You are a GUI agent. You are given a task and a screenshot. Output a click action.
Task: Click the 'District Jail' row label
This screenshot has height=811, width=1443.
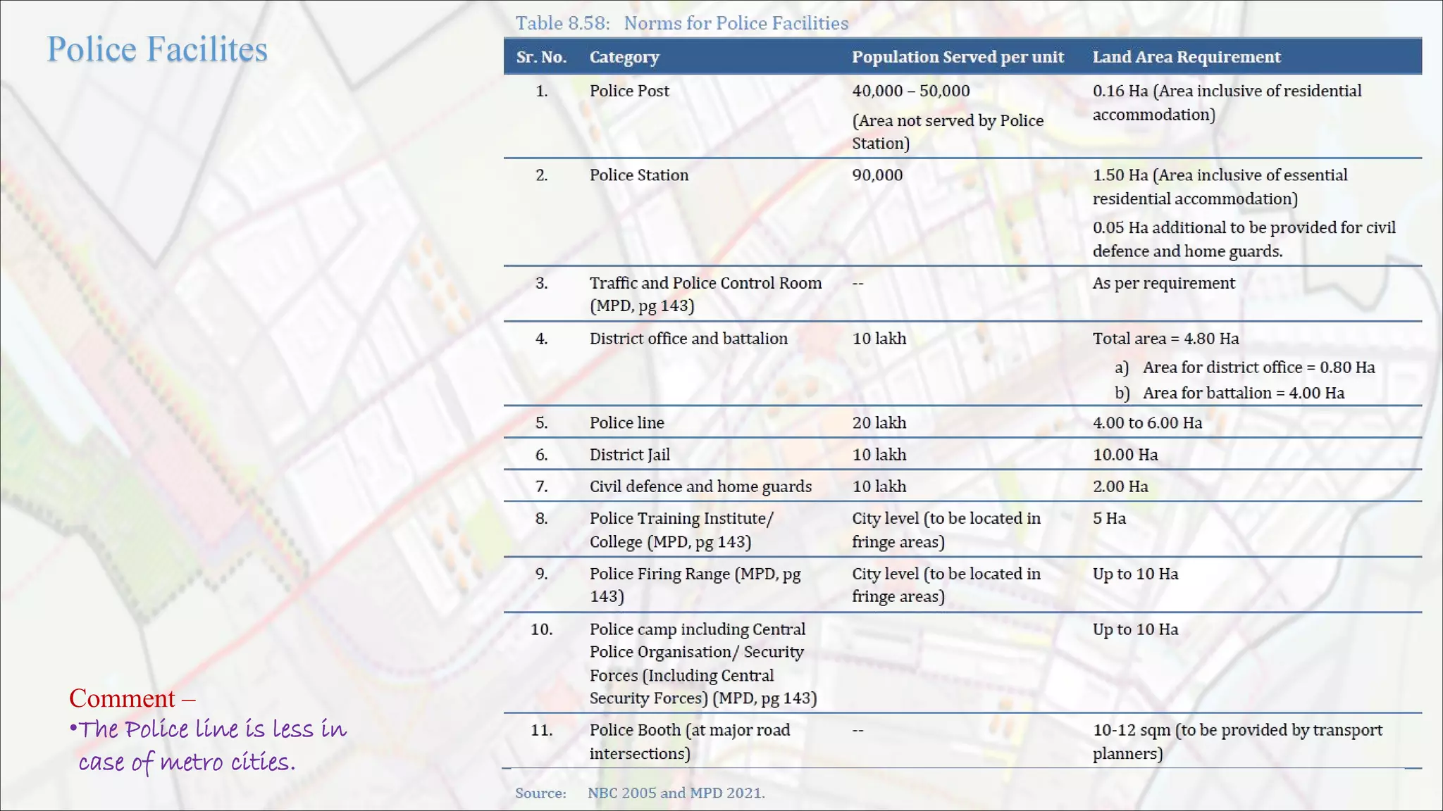point(629,455)
